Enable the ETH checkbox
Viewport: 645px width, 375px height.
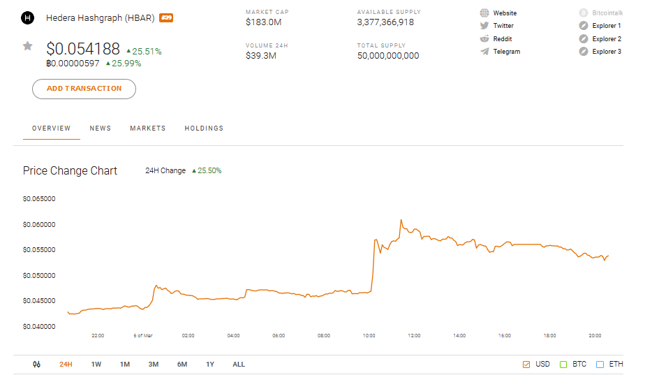600,365
